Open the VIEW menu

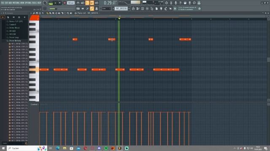[x=22, y=3]
